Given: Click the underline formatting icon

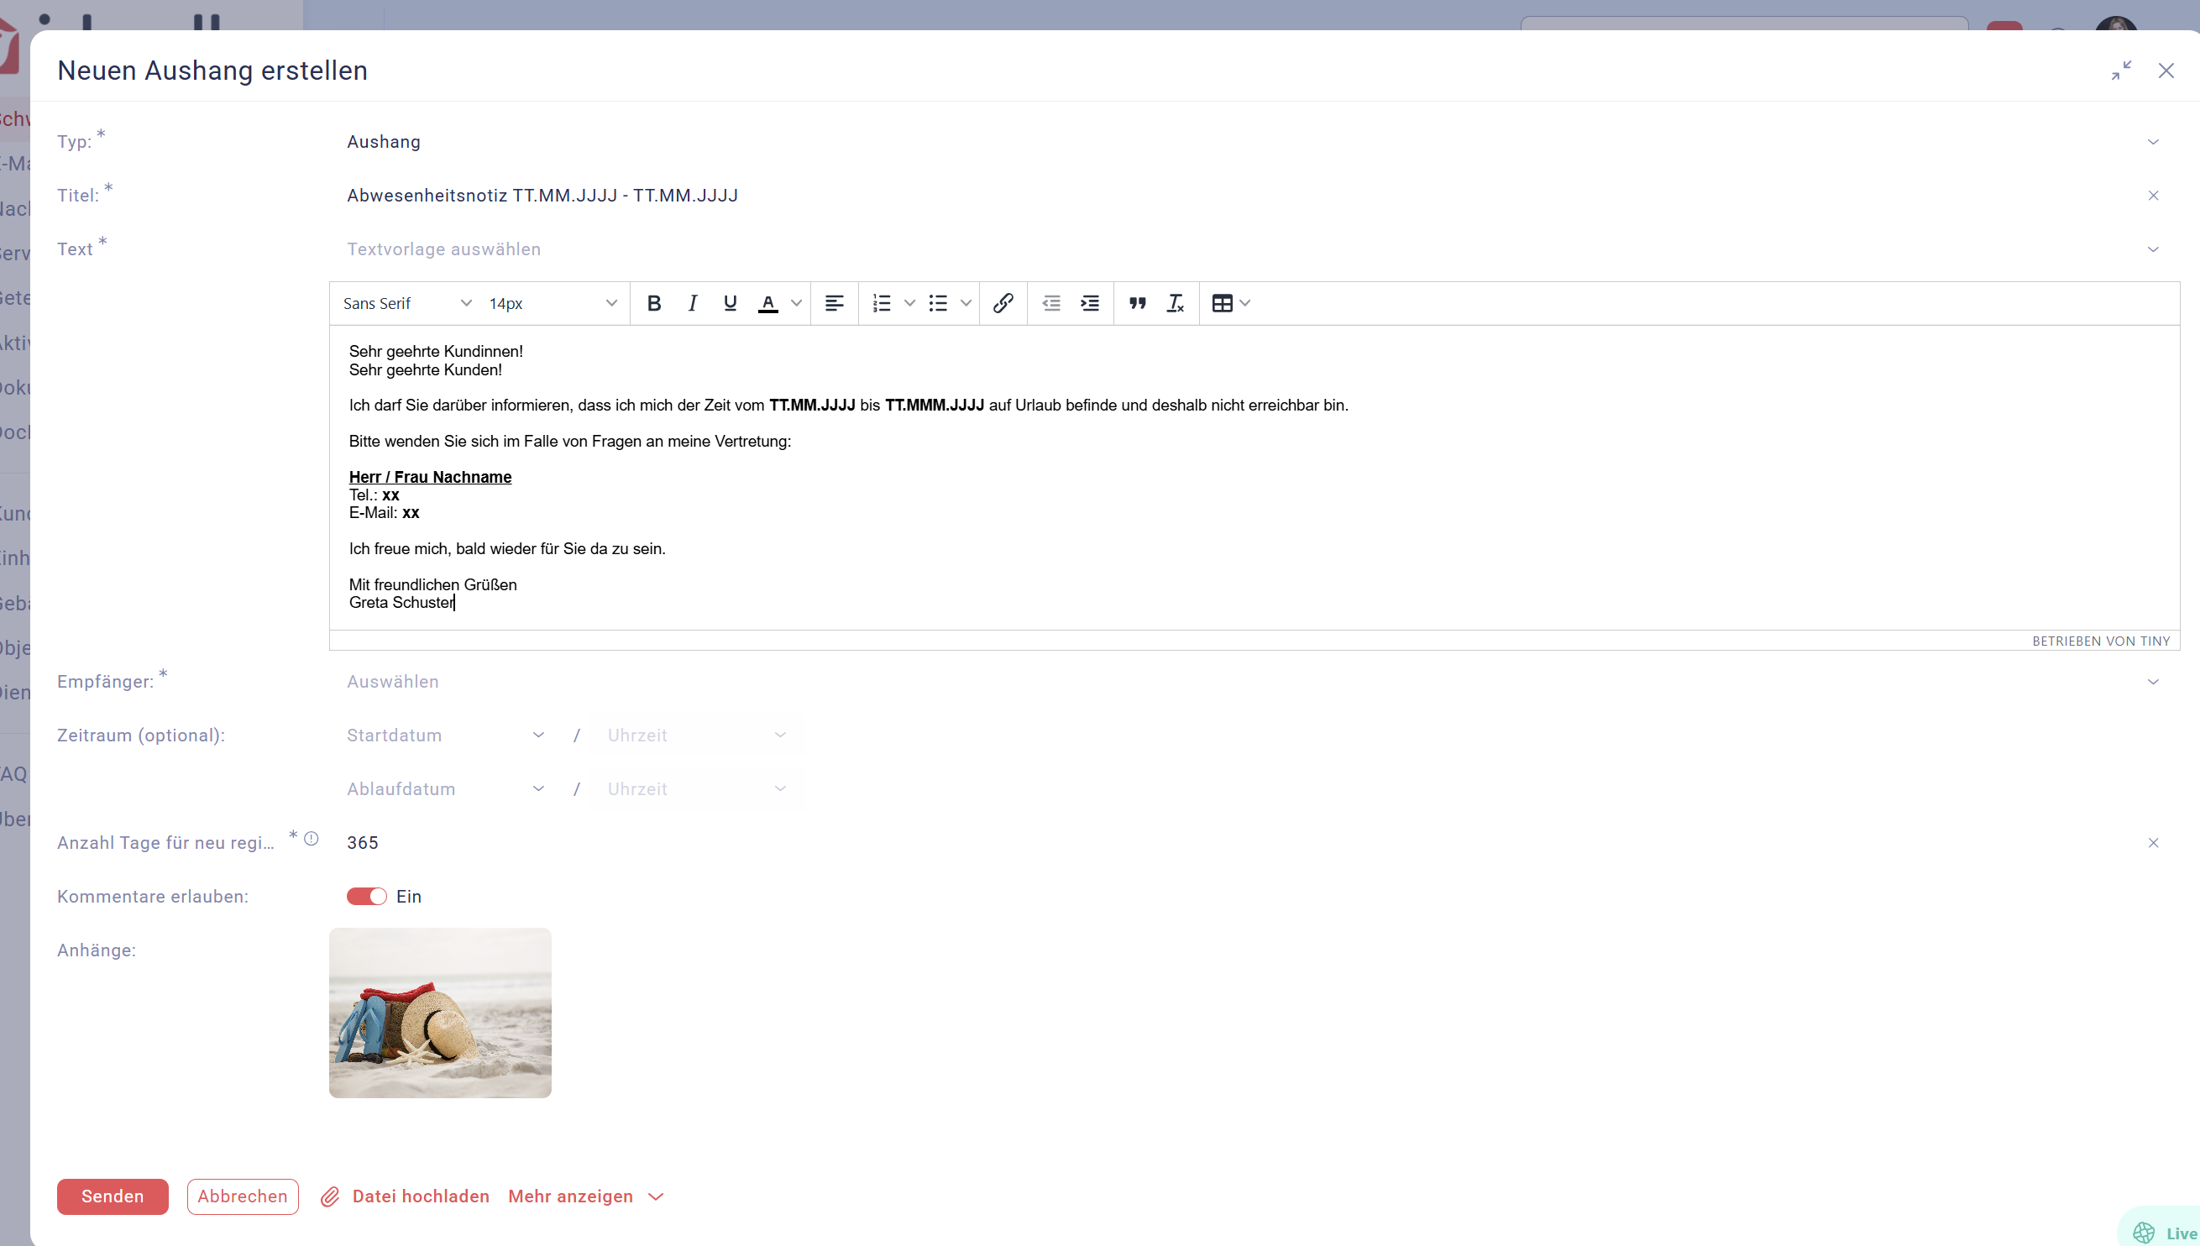Looking at the screenshot, I should 730,303.
